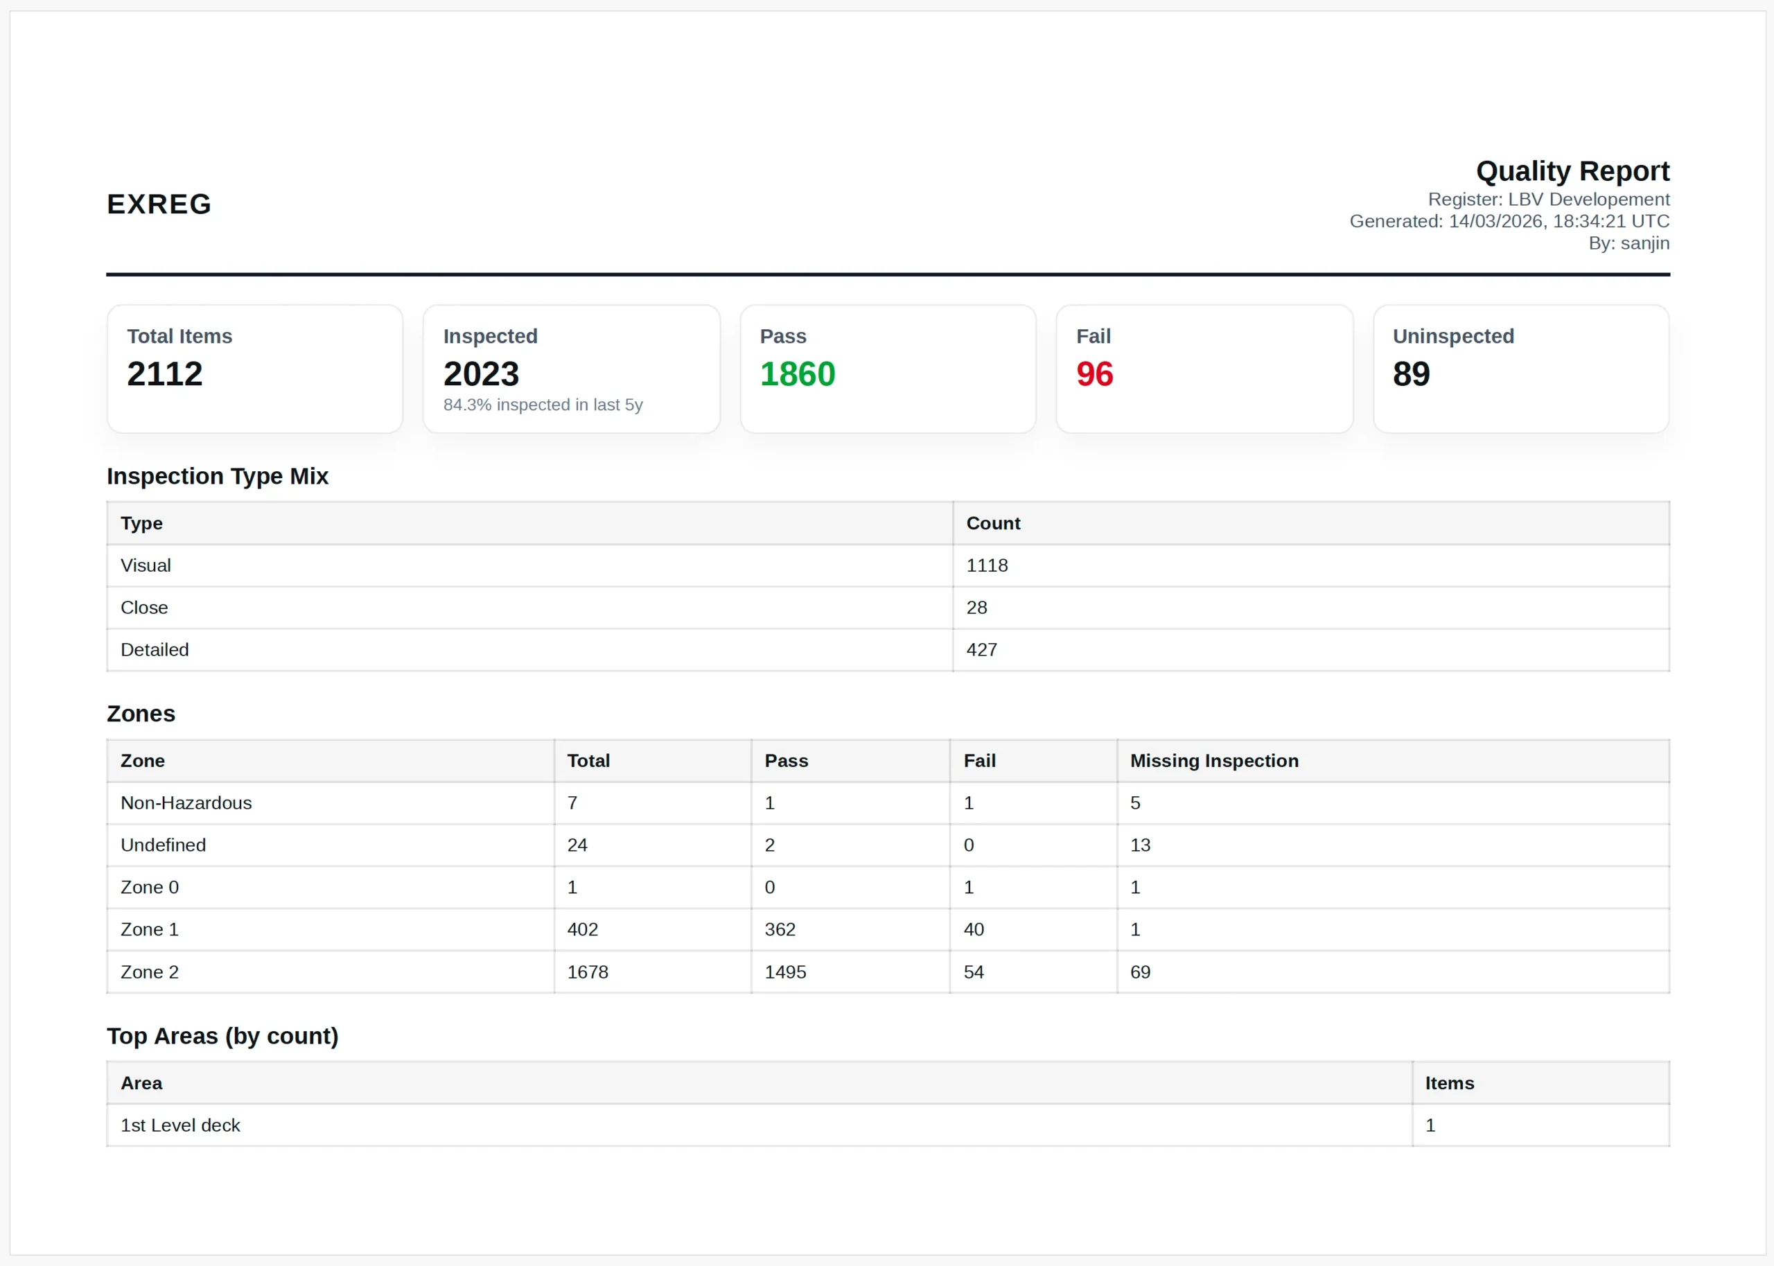Viewport: 1774px width, 1266px height.
Task: Select the Inspected summary card
Action: (570, 369)
